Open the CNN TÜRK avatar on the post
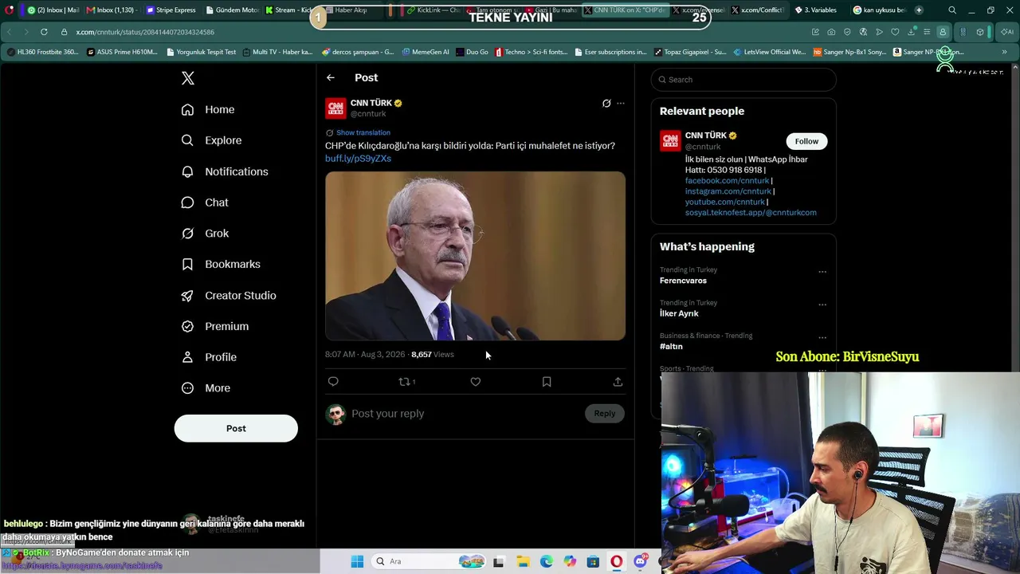 335,108
